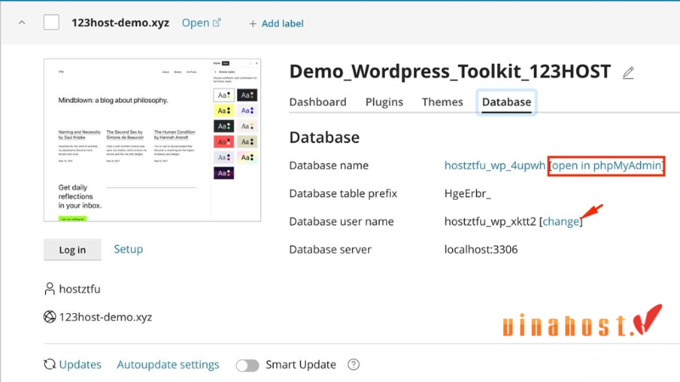The height and width of the screenshot is (382, 680).
Task: Click the Log in button
Action: pos(72,249)
